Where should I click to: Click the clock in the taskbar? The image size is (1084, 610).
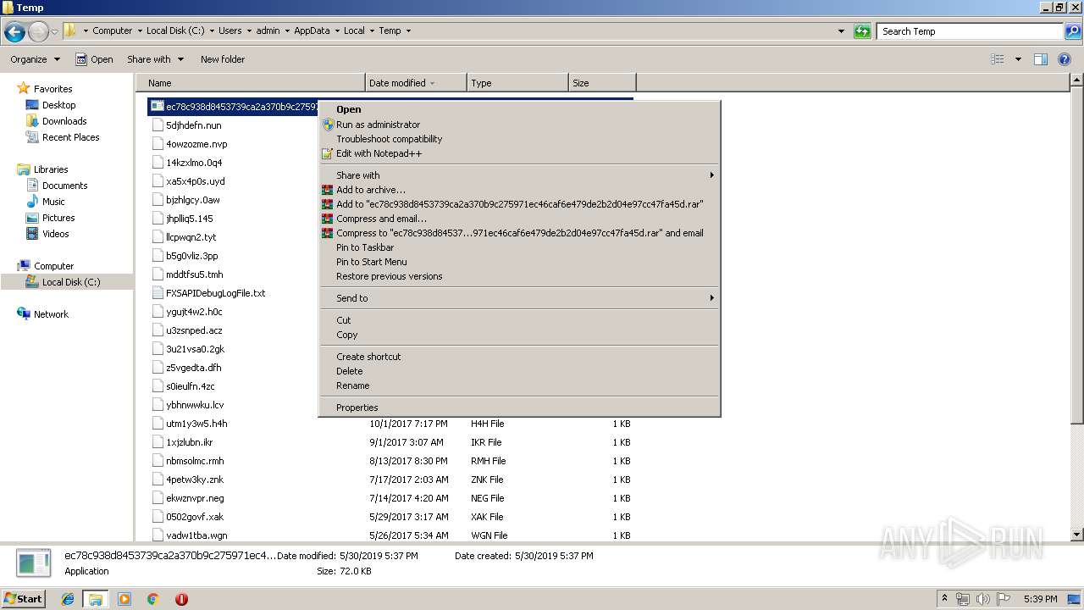coord(1040,599)
